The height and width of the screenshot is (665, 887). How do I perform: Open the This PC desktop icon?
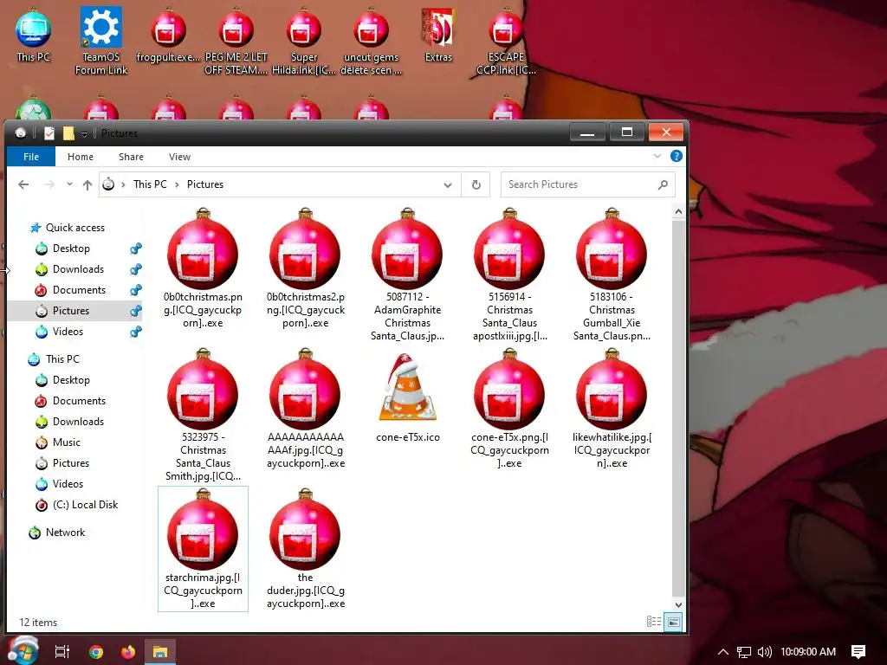tap(33, 35)
